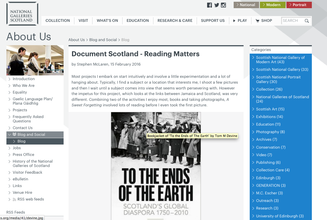327x220 pixels.
Task: Open the Support Us menu
Action: [213, 21]
